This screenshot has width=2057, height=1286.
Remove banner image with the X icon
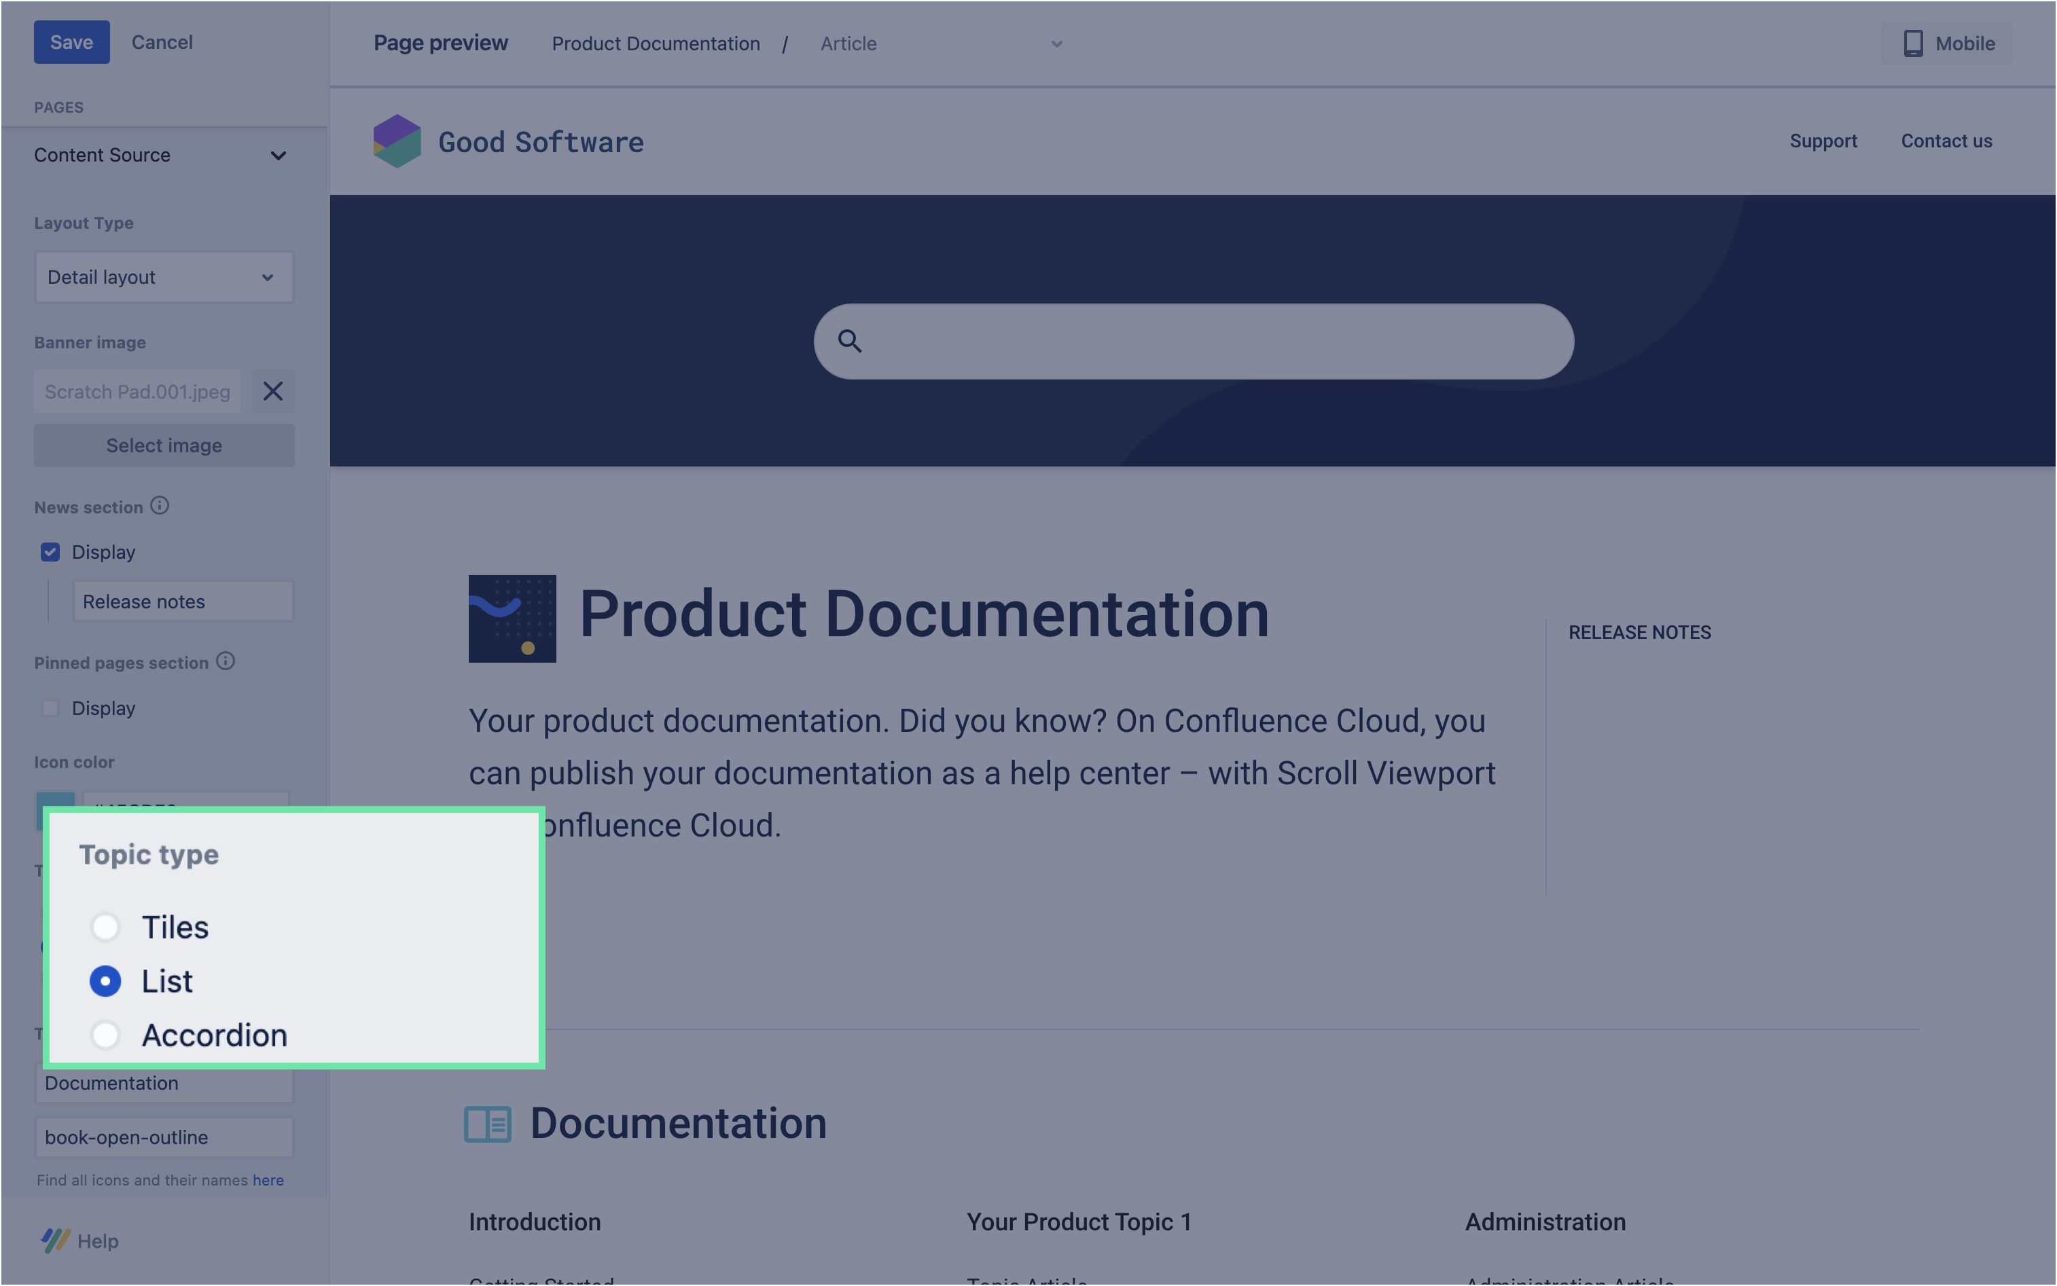pos(272,391)
